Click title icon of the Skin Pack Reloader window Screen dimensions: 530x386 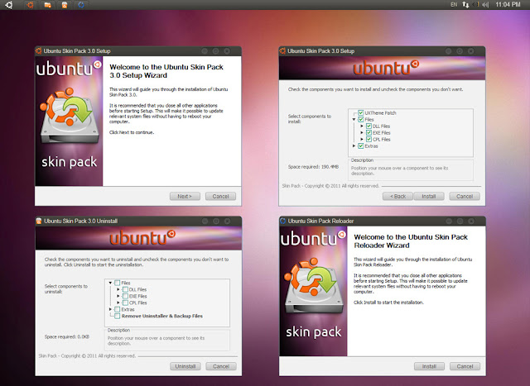pos(283,221)
